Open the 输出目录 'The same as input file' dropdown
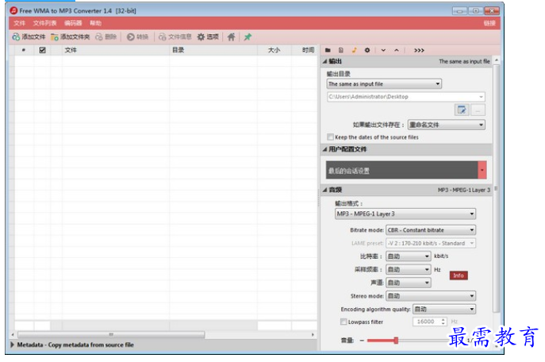Viewport: 545px width, 362px height. 384,84
